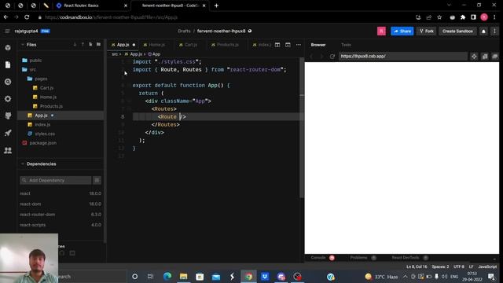Image resolution: width=503 pixels, height=283 pixels.
Task: Open preview in new window icon
Action: click(x=485, y=57)
